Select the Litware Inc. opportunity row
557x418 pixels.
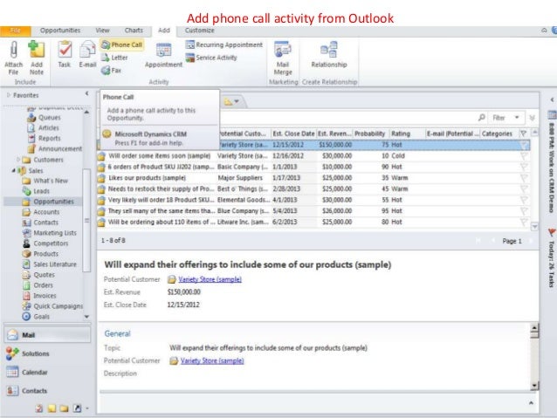(313, 222)
